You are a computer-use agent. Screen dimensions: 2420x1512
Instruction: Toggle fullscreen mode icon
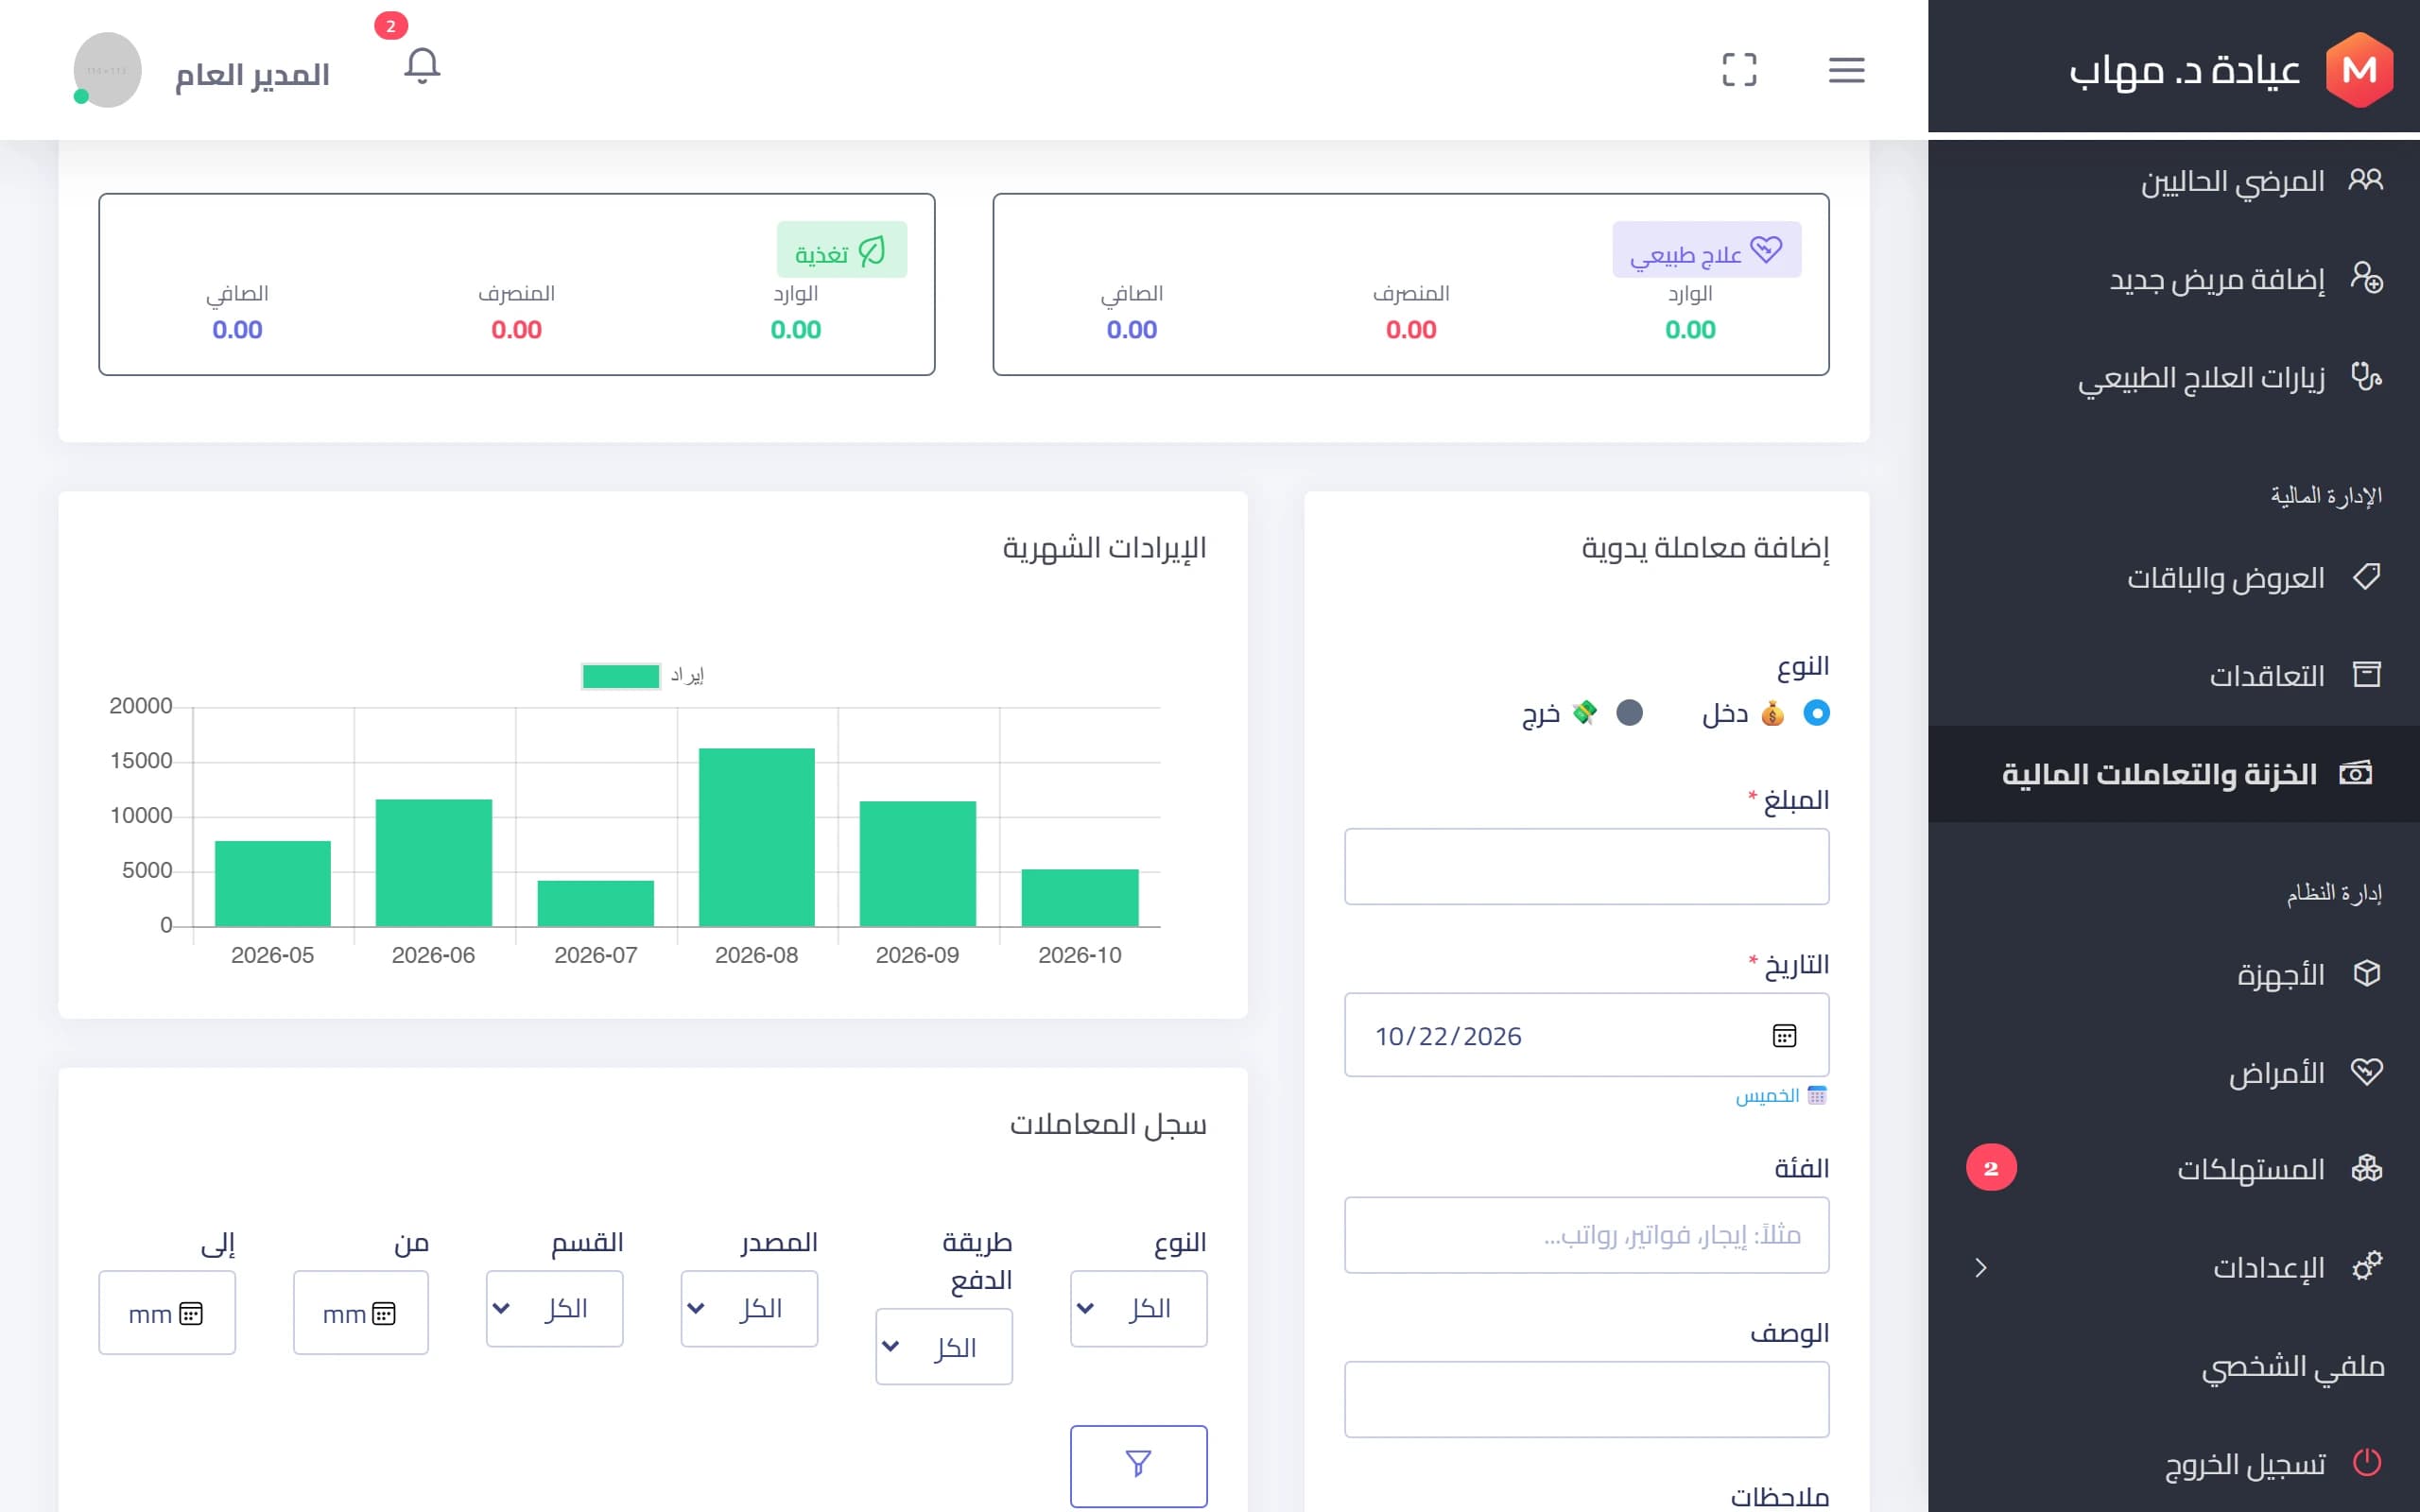[x=1739, y=70]
